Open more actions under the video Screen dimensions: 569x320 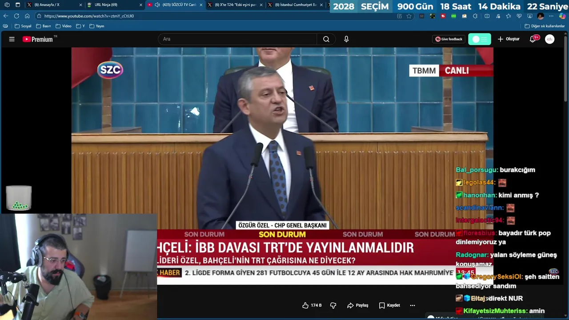[x=413, y=305]
